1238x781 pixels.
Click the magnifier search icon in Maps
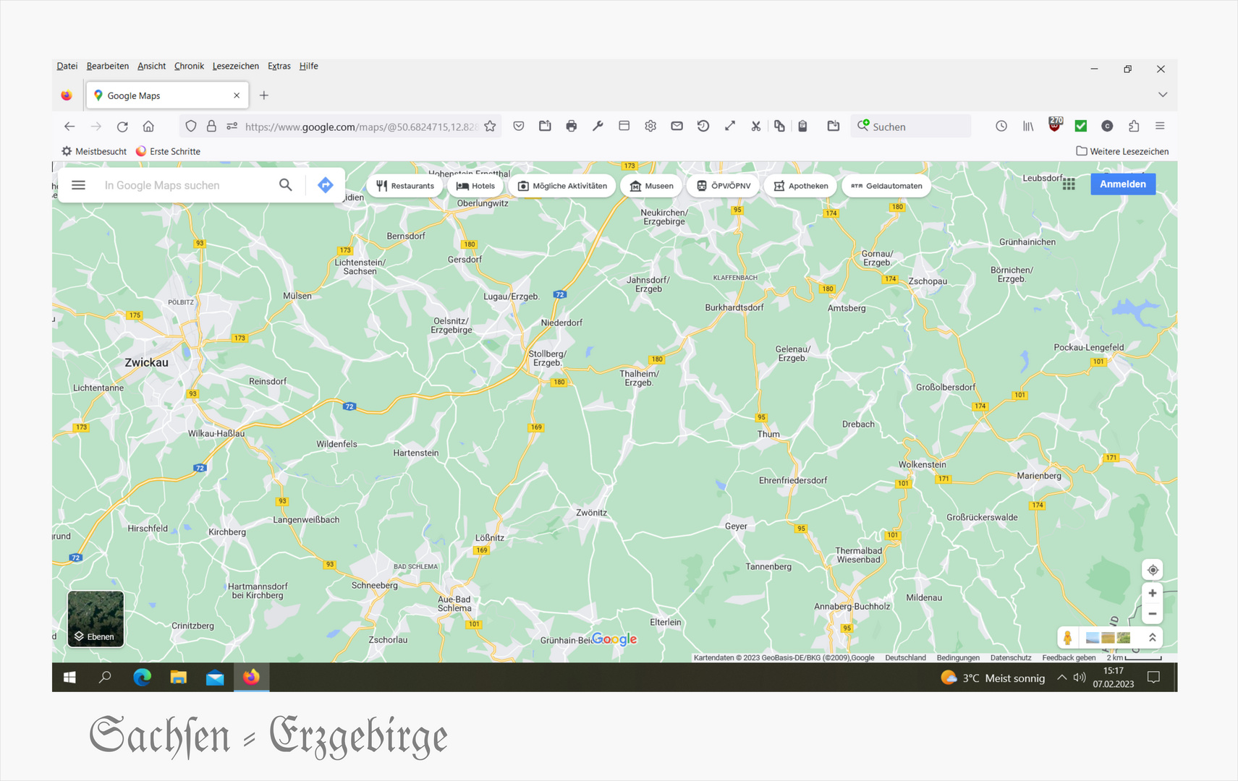286,185
